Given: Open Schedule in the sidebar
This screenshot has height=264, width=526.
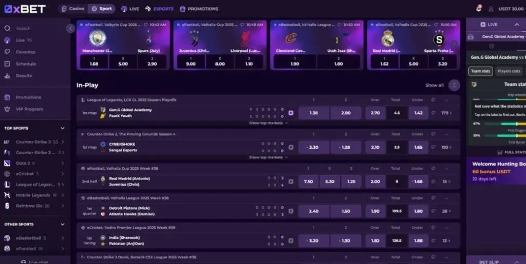Looking at the screenshot, I should (26, 64).
